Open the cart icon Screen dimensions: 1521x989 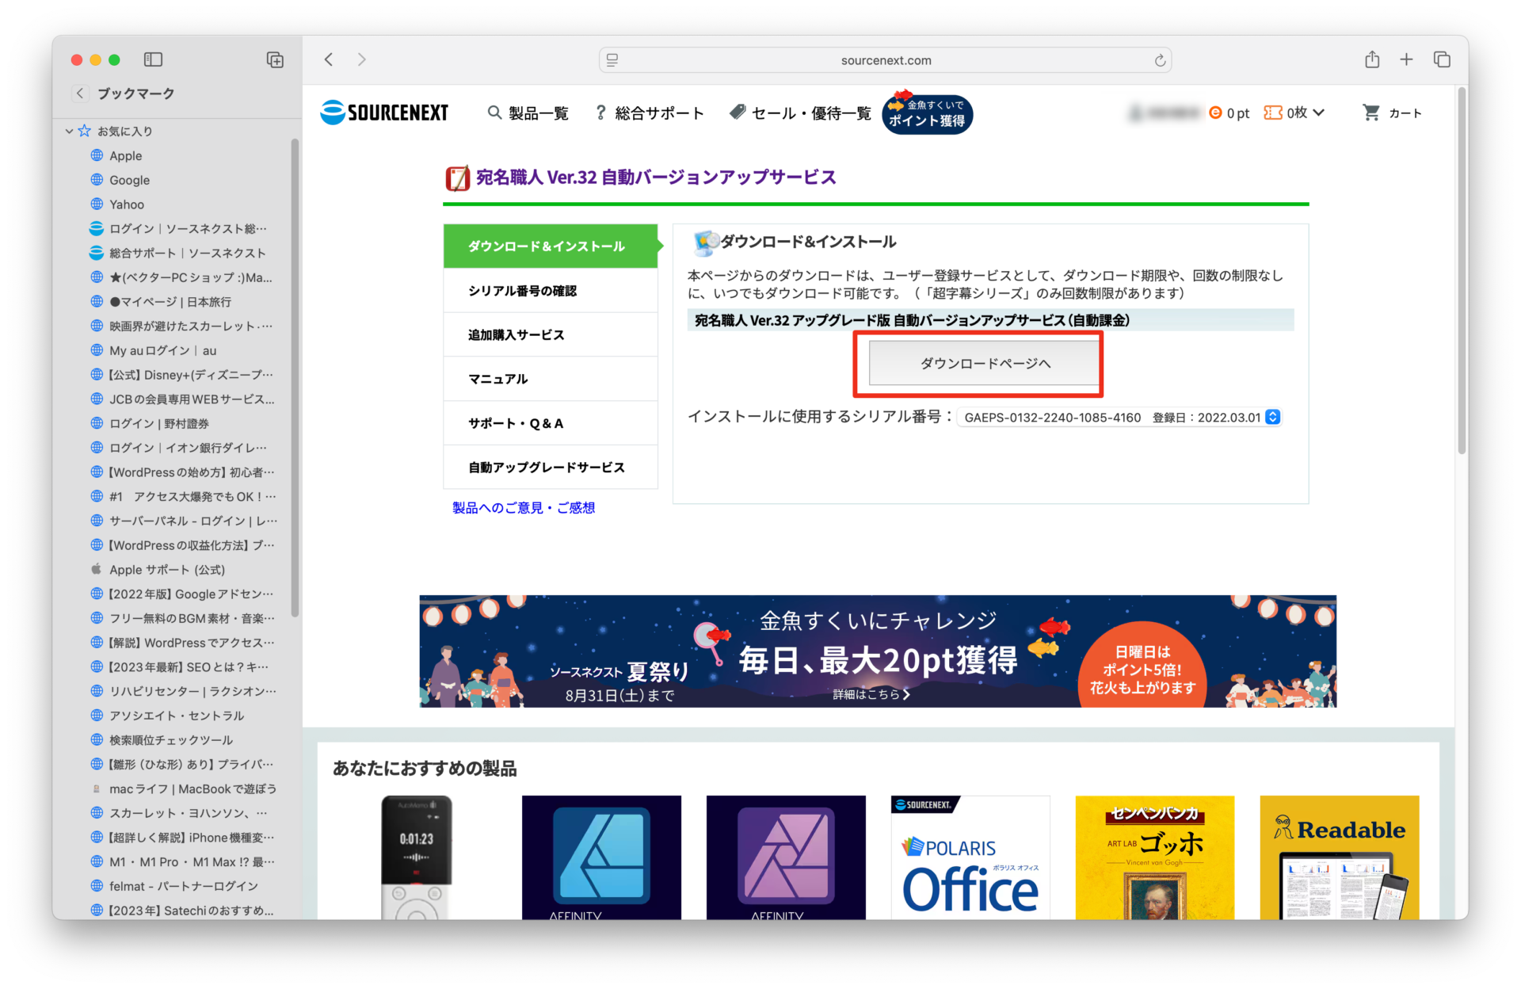[x=1370, y=113]
